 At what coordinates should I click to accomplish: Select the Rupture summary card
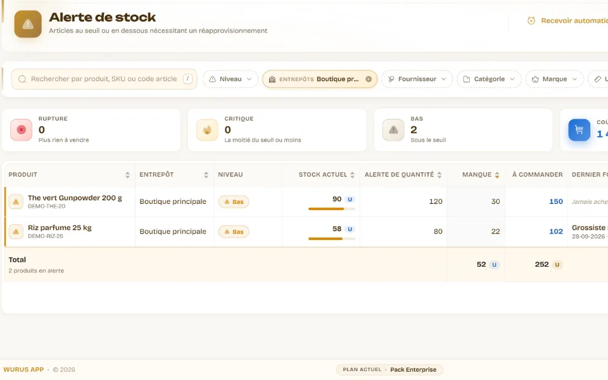91,130
